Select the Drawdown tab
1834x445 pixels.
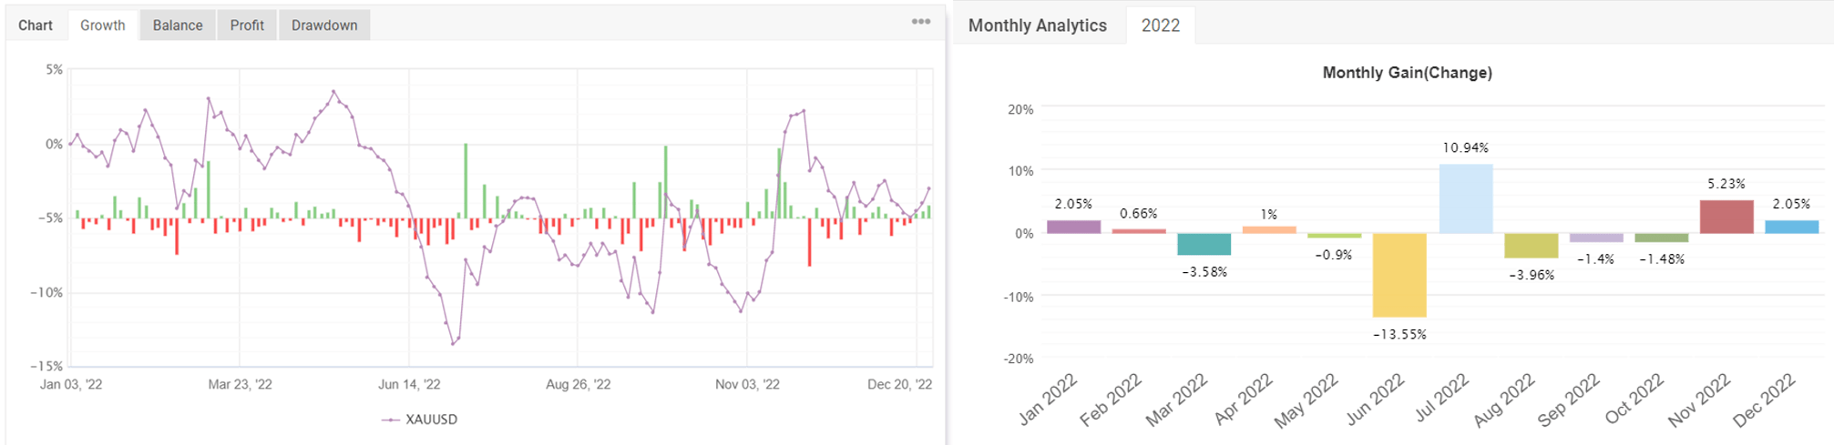point(324,25)
